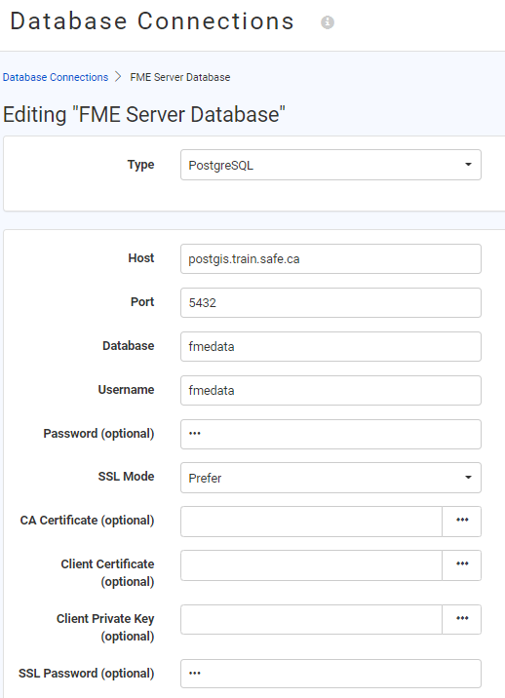505x698 pixels.
Task: Click the FME Server Database breadcrumb text
Action: point(180,77)
